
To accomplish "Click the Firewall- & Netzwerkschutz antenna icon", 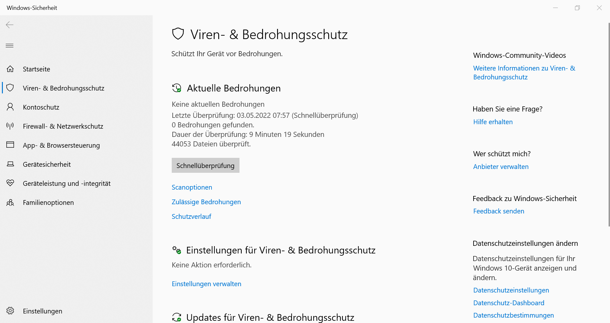I will [10, 126].
